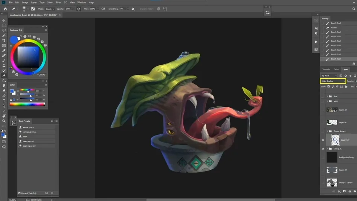
Task: Expand the Group 1 copy folder
Action: (327, 131)
